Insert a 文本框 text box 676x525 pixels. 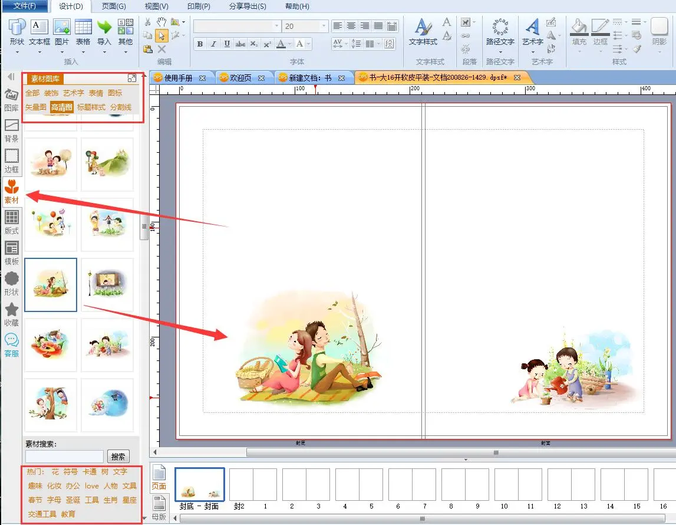(x=39, y=27)
